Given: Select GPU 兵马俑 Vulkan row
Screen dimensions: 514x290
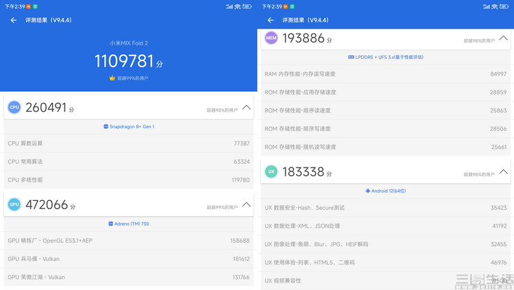Looking at the screenshot, I should pos(129,259).
